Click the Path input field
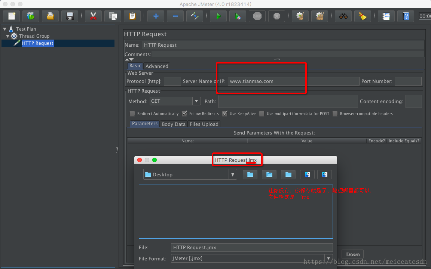 [288, 101]
